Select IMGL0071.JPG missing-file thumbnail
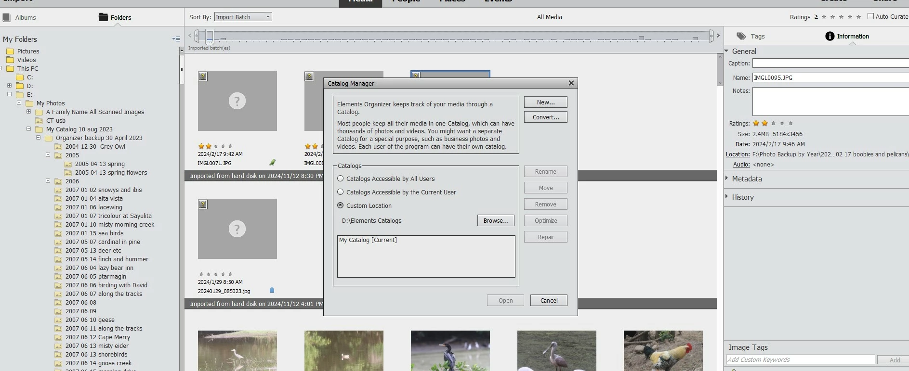The image size is (909, 371). point(237,101)
